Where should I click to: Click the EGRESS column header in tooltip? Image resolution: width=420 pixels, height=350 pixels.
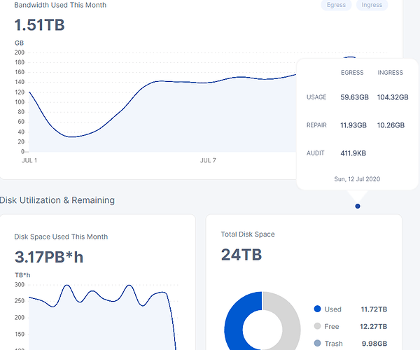352,73
